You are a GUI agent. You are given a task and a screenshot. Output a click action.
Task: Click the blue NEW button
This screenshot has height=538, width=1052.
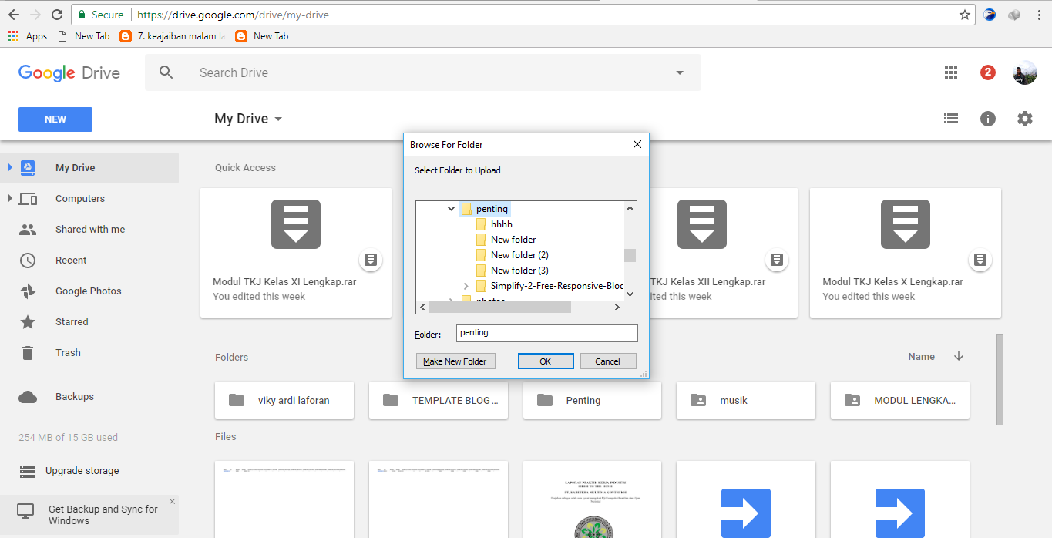coord(55,119)
